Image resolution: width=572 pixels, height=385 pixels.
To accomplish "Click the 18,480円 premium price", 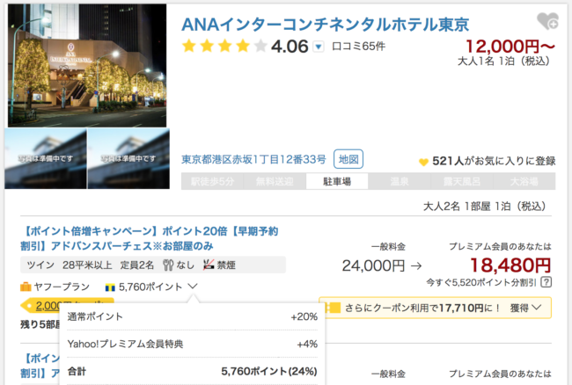I will 510,265.
